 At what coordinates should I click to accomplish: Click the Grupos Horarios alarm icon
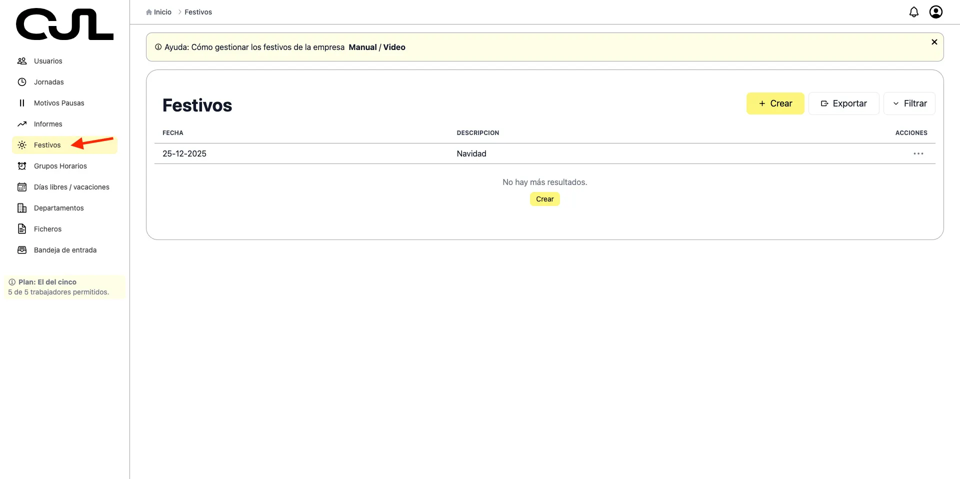click(22, 166)
